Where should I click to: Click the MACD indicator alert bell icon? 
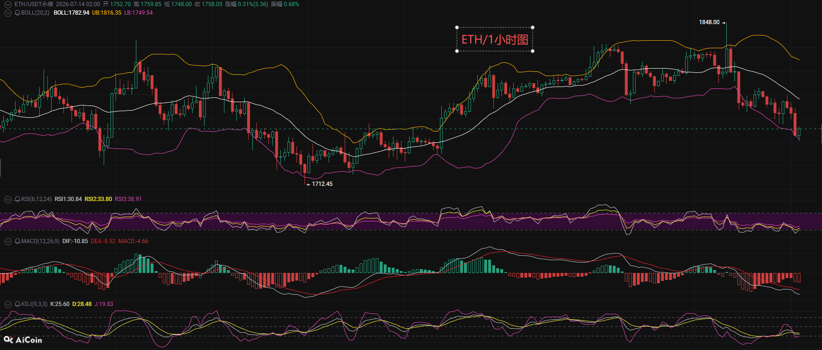click(18, 241)
